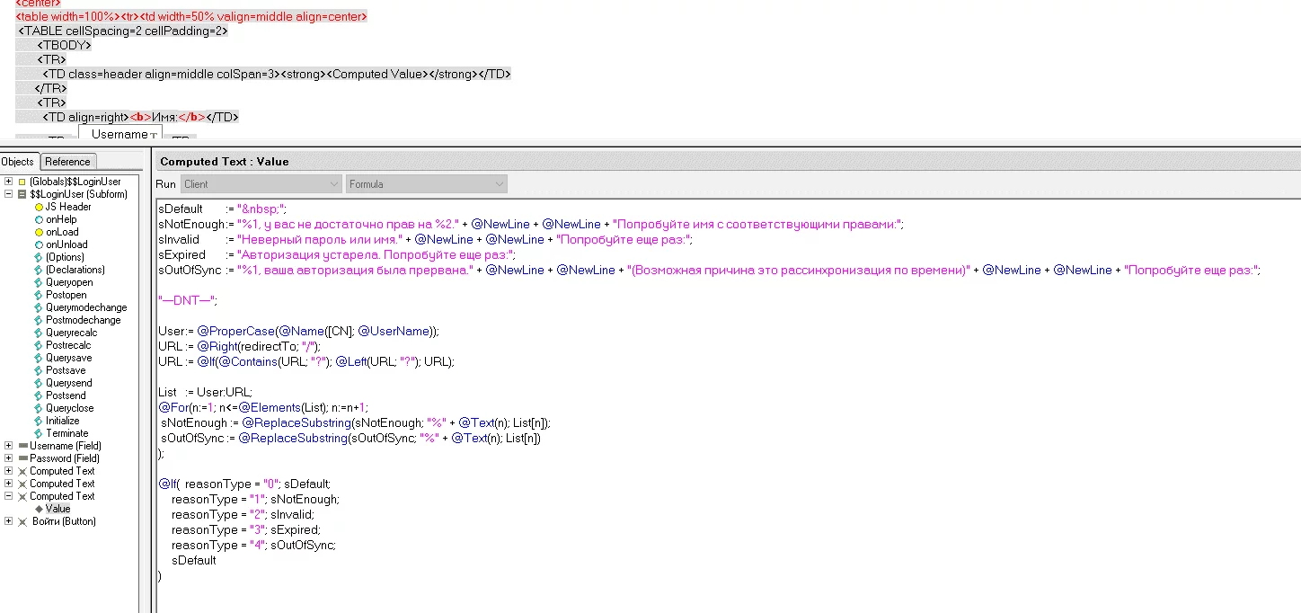Collapse the last Computed Text node
Image resolution: width=1301 pixels, height=613 pixels.
point(8,496)
